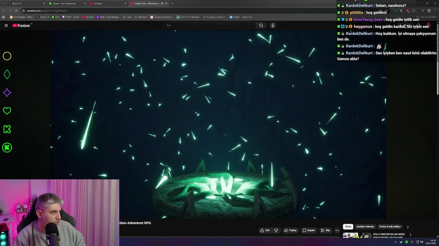The image size is (439, 246).
Task: Open the Event List / Streamla bookmark
Action: 189,17
